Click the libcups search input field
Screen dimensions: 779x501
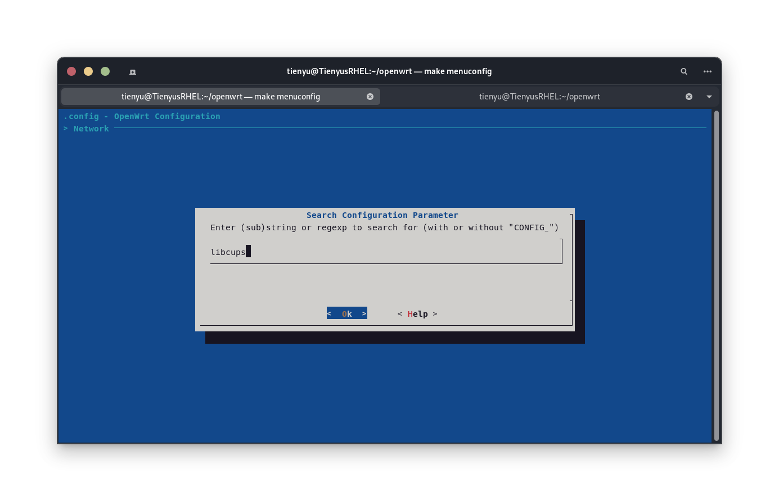point(386,252)
